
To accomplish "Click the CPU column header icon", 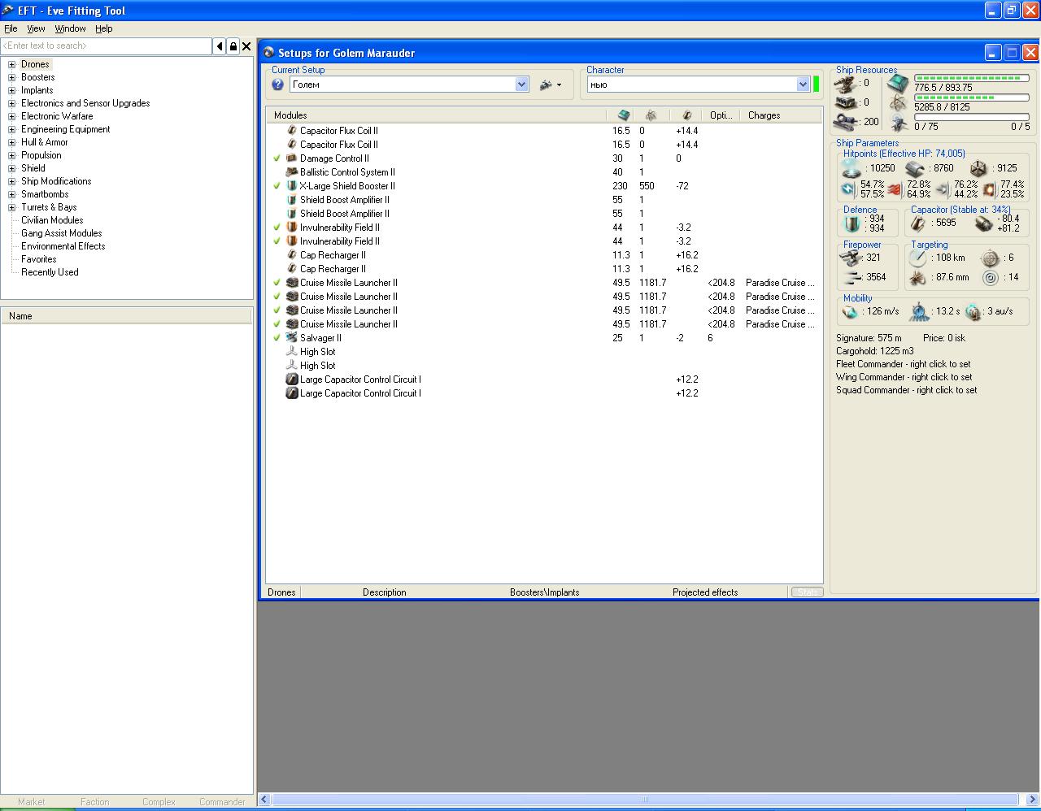I will (x=624, y=115).
